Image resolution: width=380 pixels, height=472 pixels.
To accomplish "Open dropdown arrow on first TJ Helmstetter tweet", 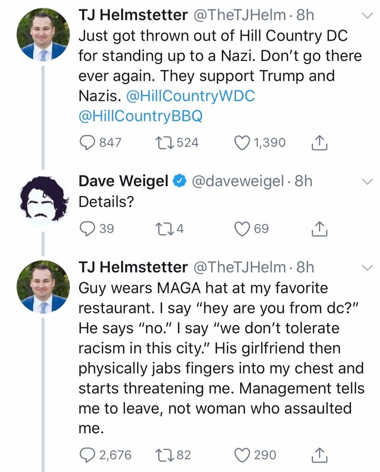I will [367, 17].
